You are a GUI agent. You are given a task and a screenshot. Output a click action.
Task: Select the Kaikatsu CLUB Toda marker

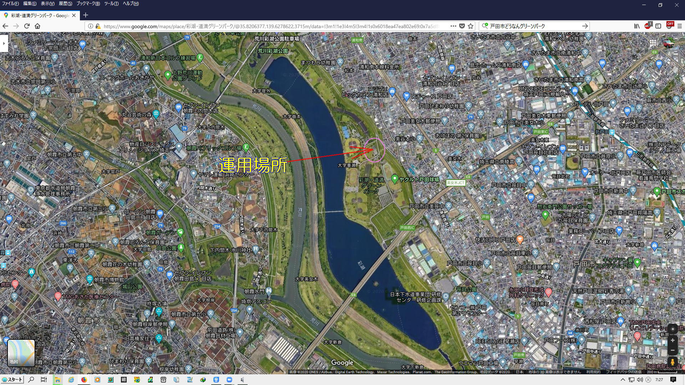pos(520,239)
